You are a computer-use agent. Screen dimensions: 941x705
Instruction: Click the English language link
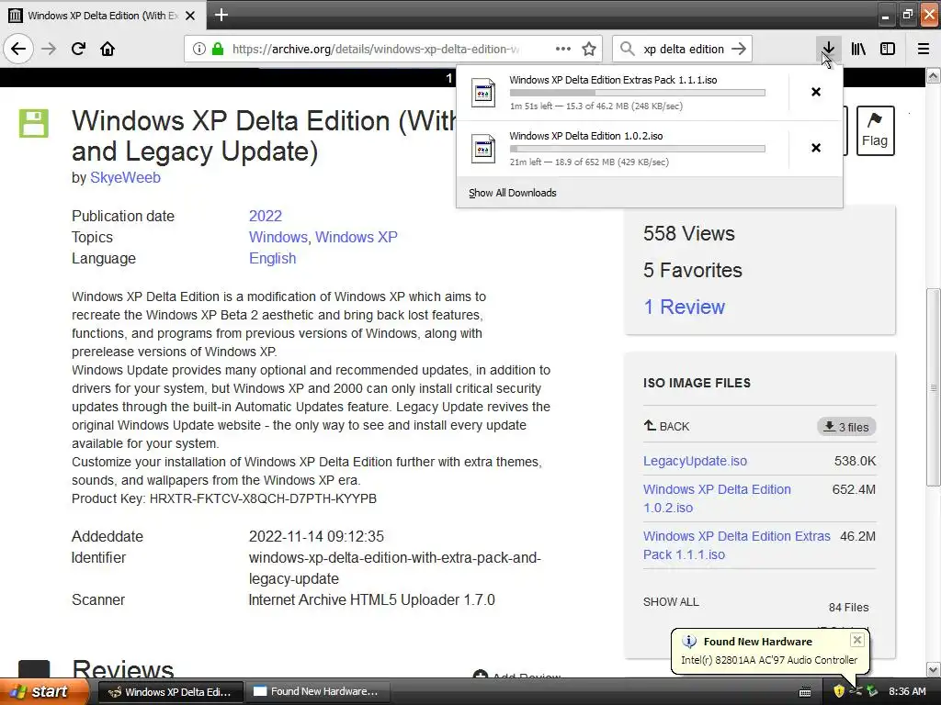tap(272, 258)
